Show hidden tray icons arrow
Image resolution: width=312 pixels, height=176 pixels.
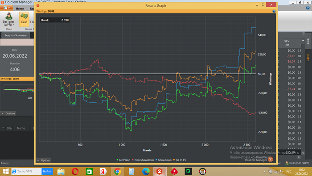point(264,172)
